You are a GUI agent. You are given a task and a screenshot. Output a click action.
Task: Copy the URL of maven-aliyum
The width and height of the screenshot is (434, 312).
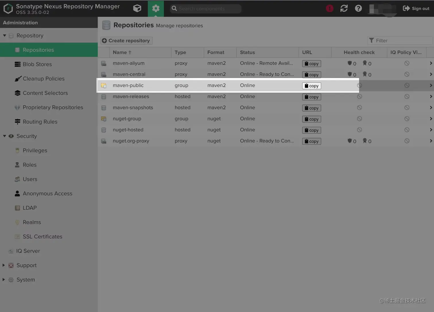click(x=311, y=64)
